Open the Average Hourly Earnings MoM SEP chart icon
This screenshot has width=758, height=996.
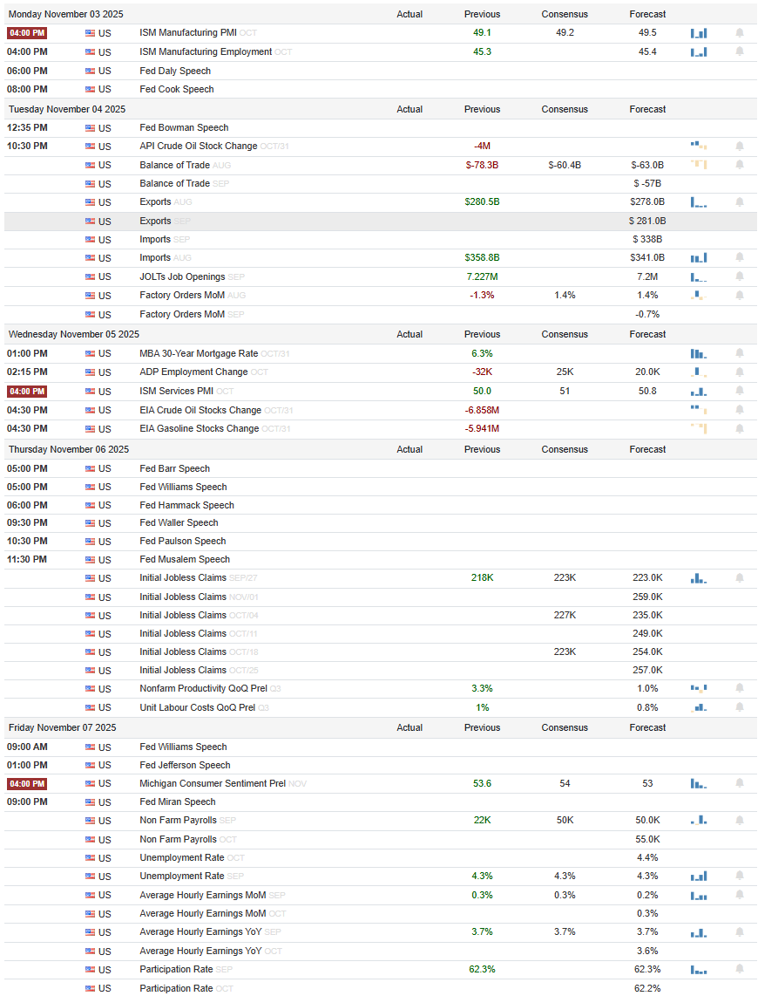pos(699,896)
